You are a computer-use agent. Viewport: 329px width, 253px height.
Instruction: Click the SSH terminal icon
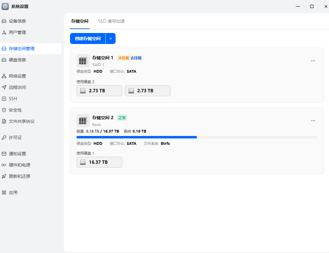(x=4, y=99)
